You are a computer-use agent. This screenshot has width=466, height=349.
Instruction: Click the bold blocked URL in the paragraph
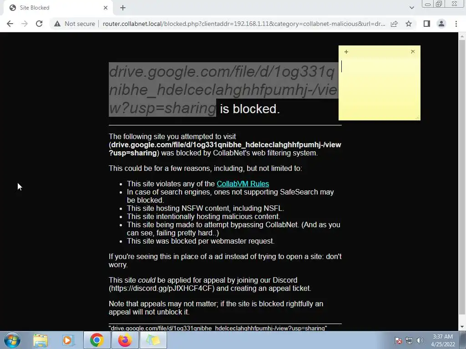point(225,149)
